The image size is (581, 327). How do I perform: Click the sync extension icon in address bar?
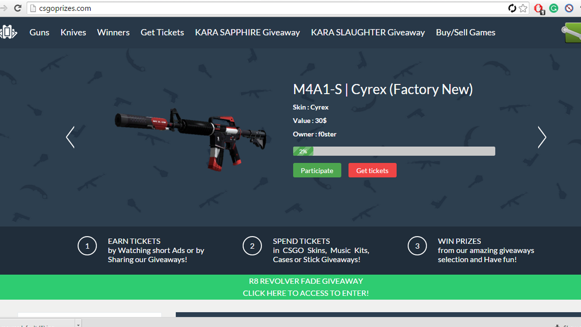(512, 8)
